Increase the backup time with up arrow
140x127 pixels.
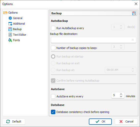click(x=133, y=69)
